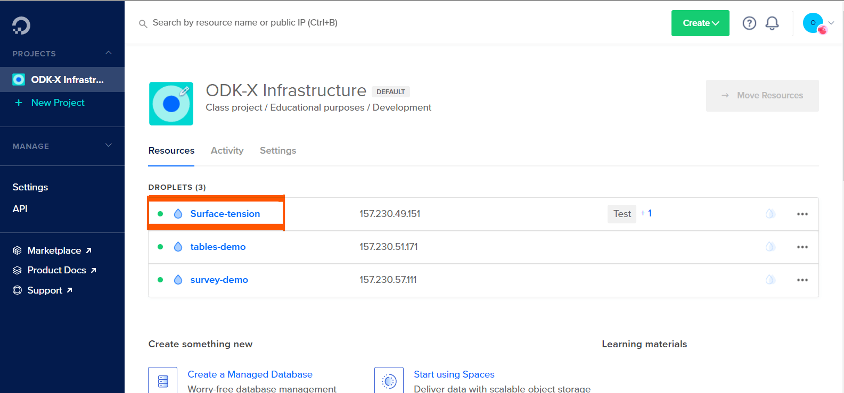Click faded droplet icon in Surface-tension row
Image resolution: width=844 pixels, height=393 pixels.
pyautogui.click(x=770, y=214)
